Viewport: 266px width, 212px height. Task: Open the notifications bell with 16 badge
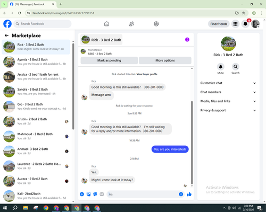tap(245, 24)
